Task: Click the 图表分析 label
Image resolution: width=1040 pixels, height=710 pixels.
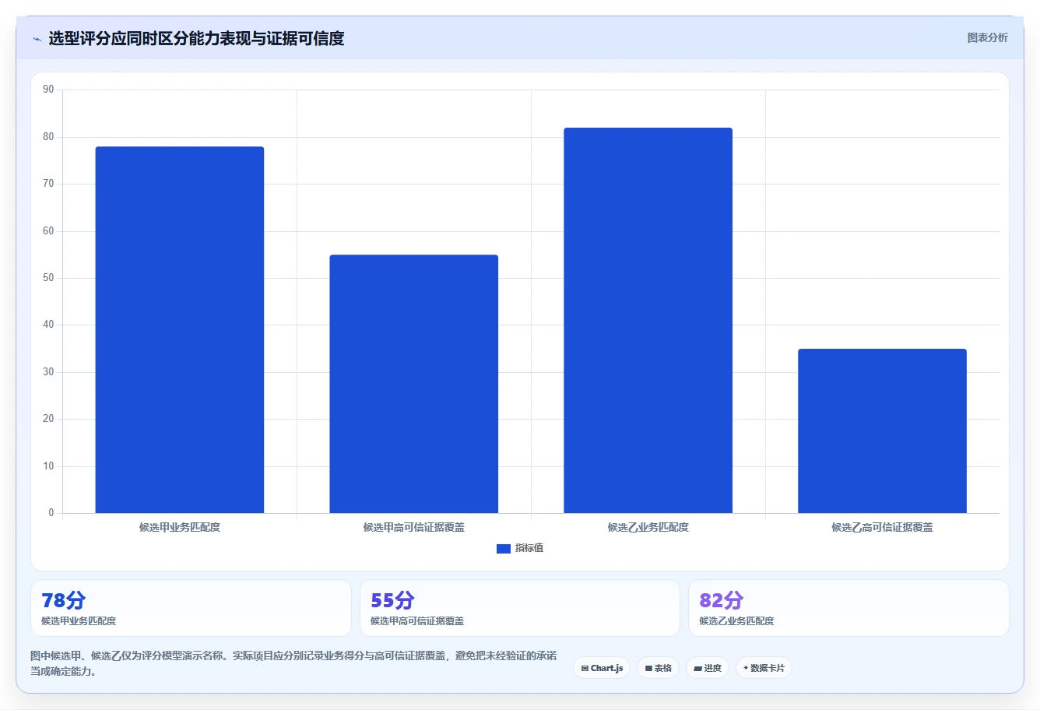Action: coord(987,37)
